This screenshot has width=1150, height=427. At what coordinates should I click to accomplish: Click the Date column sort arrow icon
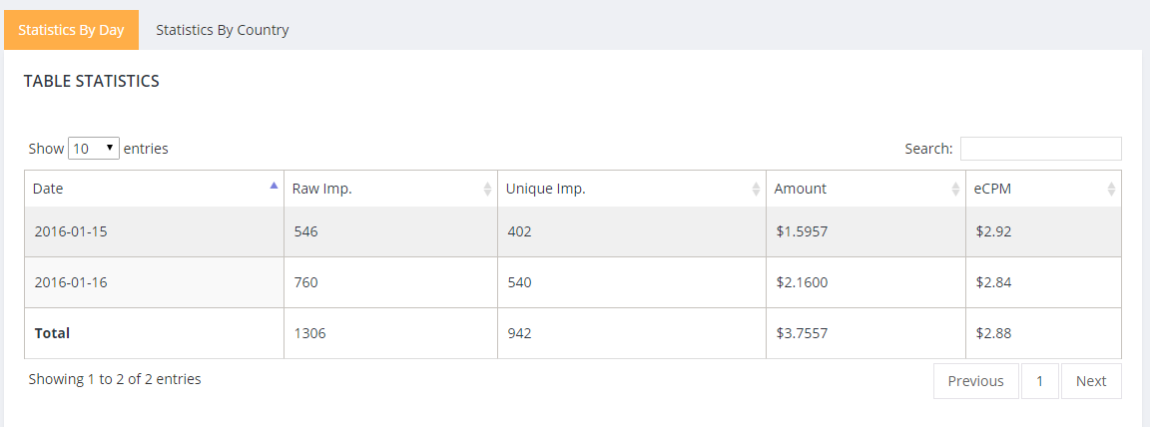(x=274, y=185)
